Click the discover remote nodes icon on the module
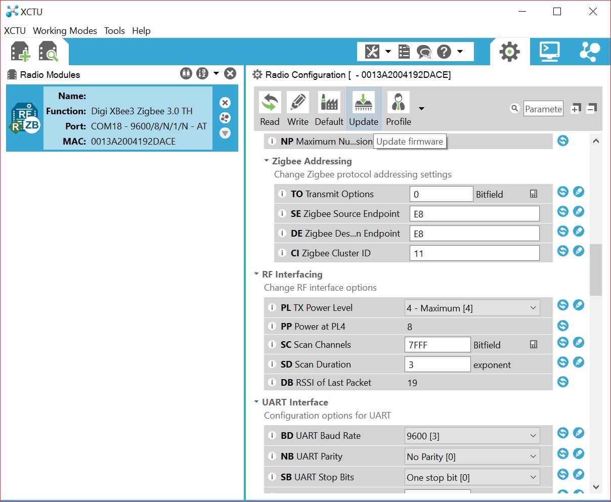Viewport: 611px width, 502px height. pos(225,118)
